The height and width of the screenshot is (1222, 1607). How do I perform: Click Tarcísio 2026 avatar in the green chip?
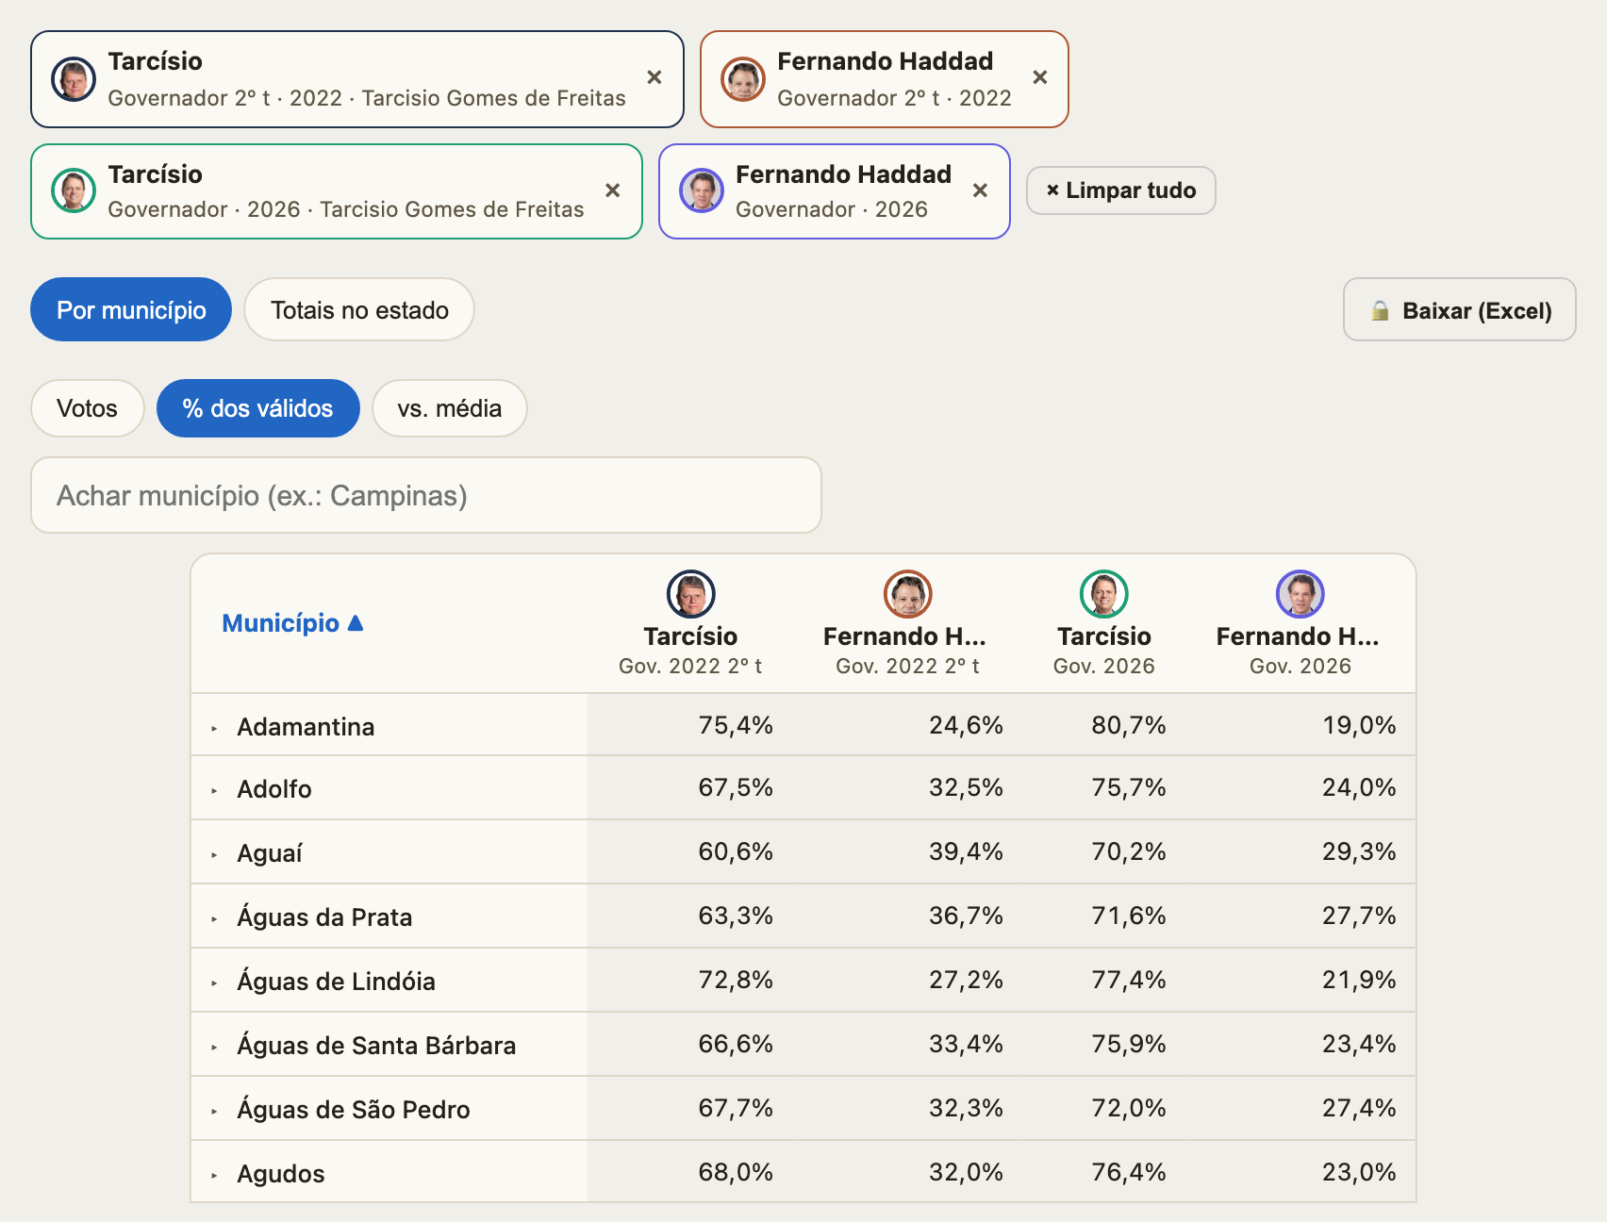tap(74, 190)
